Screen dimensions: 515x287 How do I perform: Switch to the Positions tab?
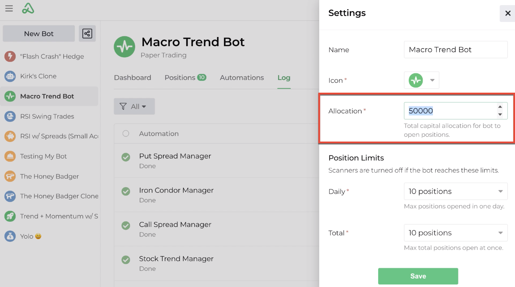coord(185,78)
